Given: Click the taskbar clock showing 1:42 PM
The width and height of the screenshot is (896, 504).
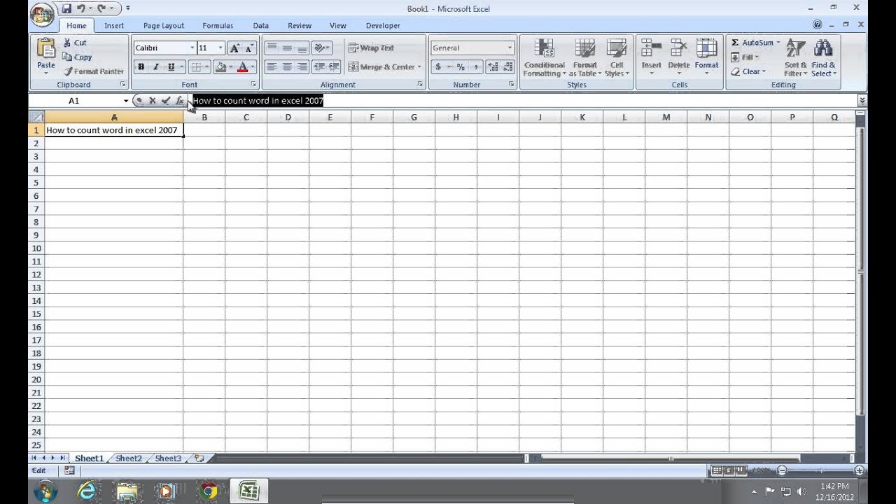Looking at the screenshot, I should 834,486.
